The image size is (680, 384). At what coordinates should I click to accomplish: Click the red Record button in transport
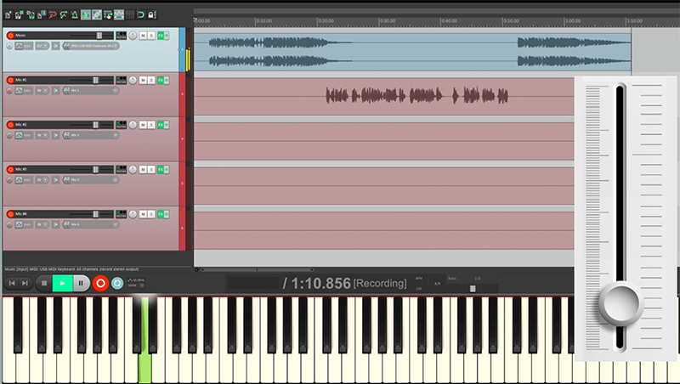pyautogui.click(x=100, y=283)
